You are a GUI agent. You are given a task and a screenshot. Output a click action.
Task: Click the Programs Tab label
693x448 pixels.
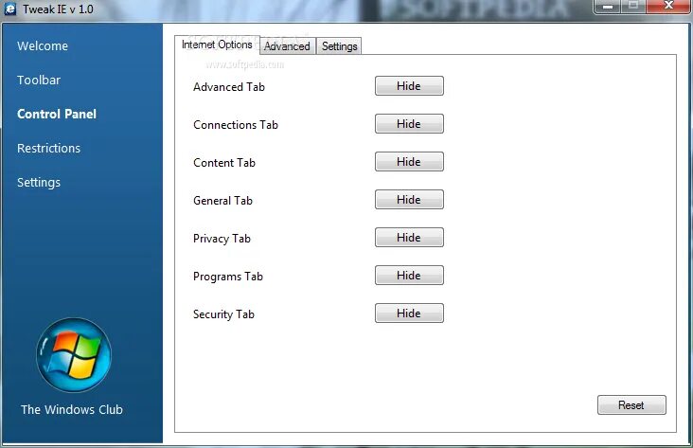coord(228,277)
